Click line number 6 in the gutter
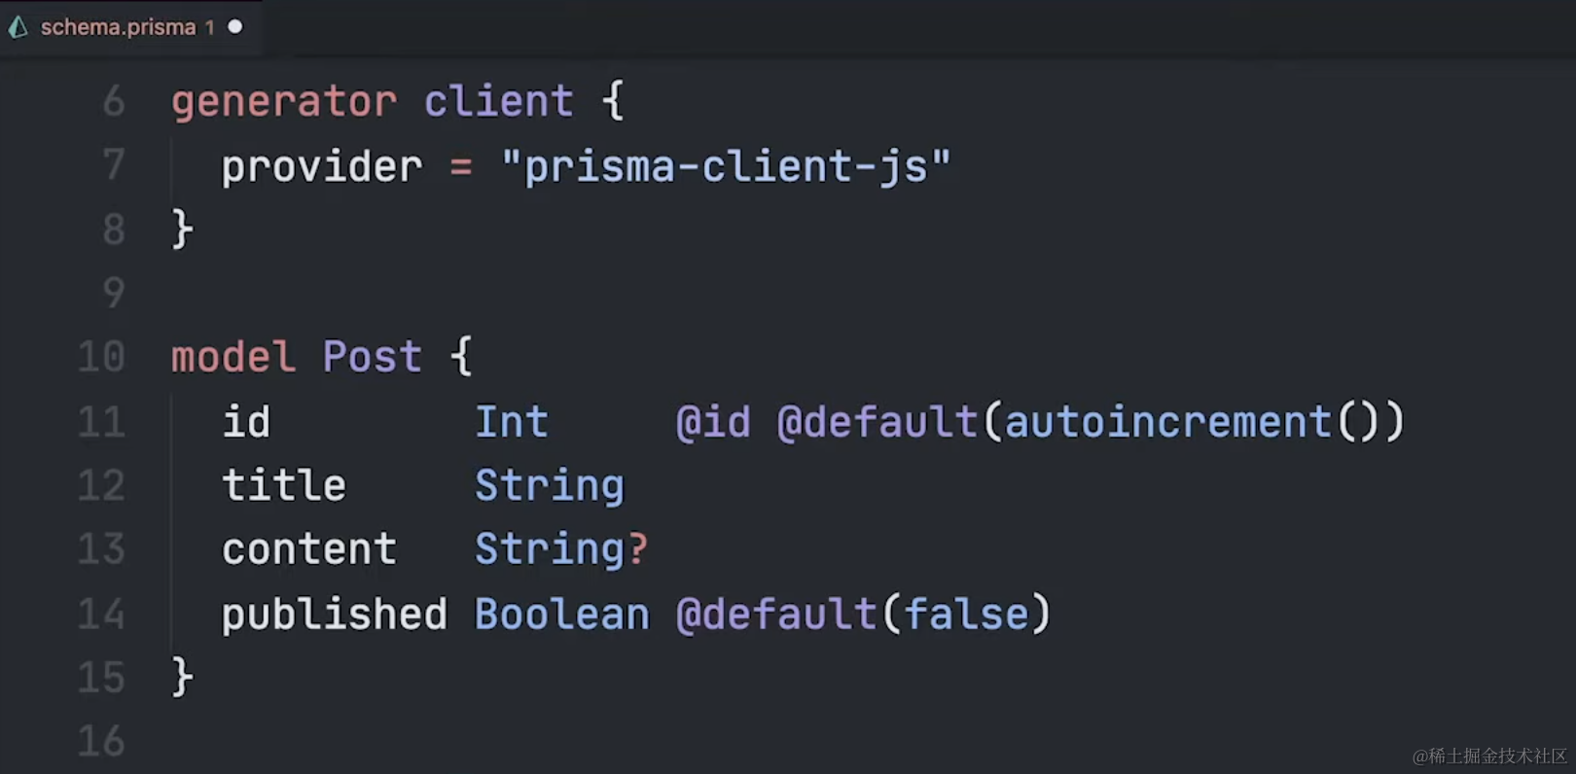Screen dimensions: 1576x774 coord(114,101)
